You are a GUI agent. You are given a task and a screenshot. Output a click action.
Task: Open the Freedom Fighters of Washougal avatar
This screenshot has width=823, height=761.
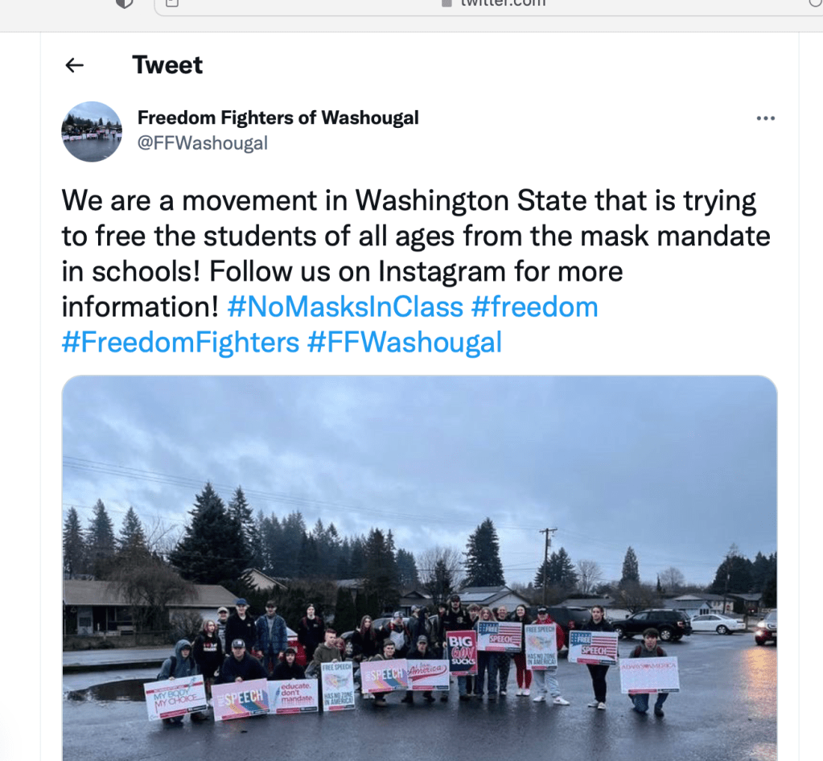point(92,131)
